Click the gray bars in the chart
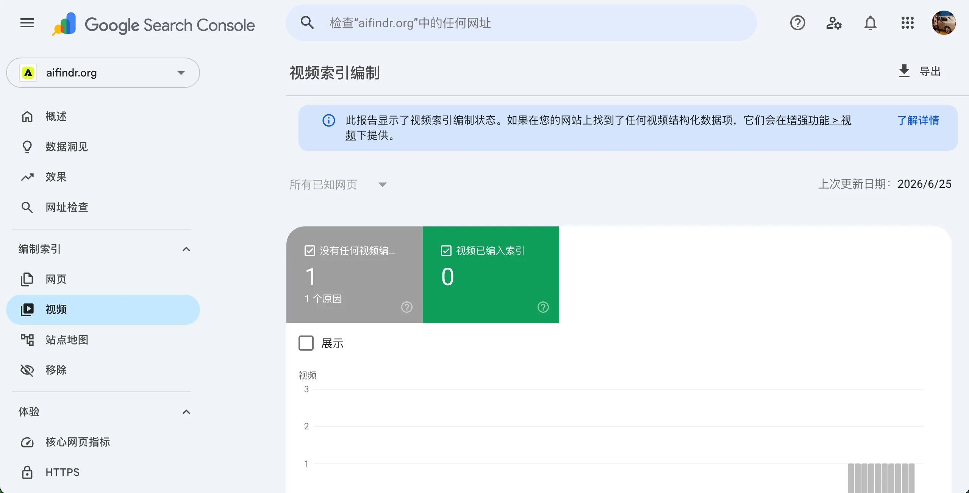969x493 pixels. (881, 478)
